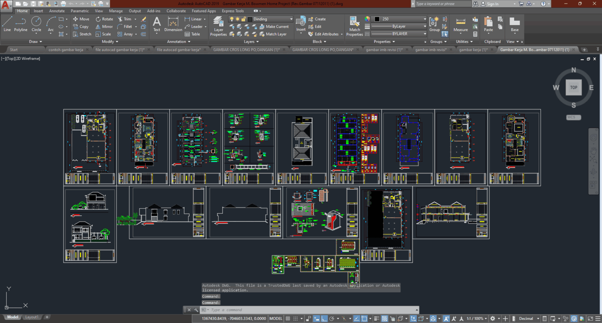The width and height of the screenshot is (602, 323).
Task: Open the lineweight 250 dropdown
Action: point(424,18)
